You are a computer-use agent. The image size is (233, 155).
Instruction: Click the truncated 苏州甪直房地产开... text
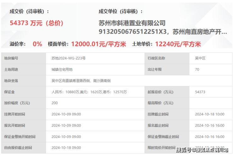coord(200,32)
